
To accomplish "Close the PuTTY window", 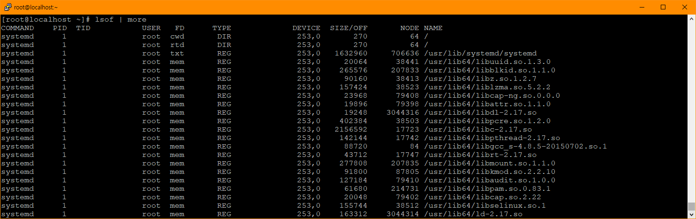I will point(685,7).
